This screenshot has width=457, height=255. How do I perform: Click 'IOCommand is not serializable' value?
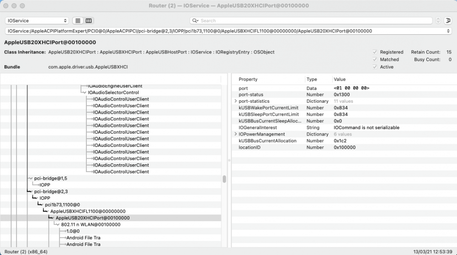click(x=367, y=128)
